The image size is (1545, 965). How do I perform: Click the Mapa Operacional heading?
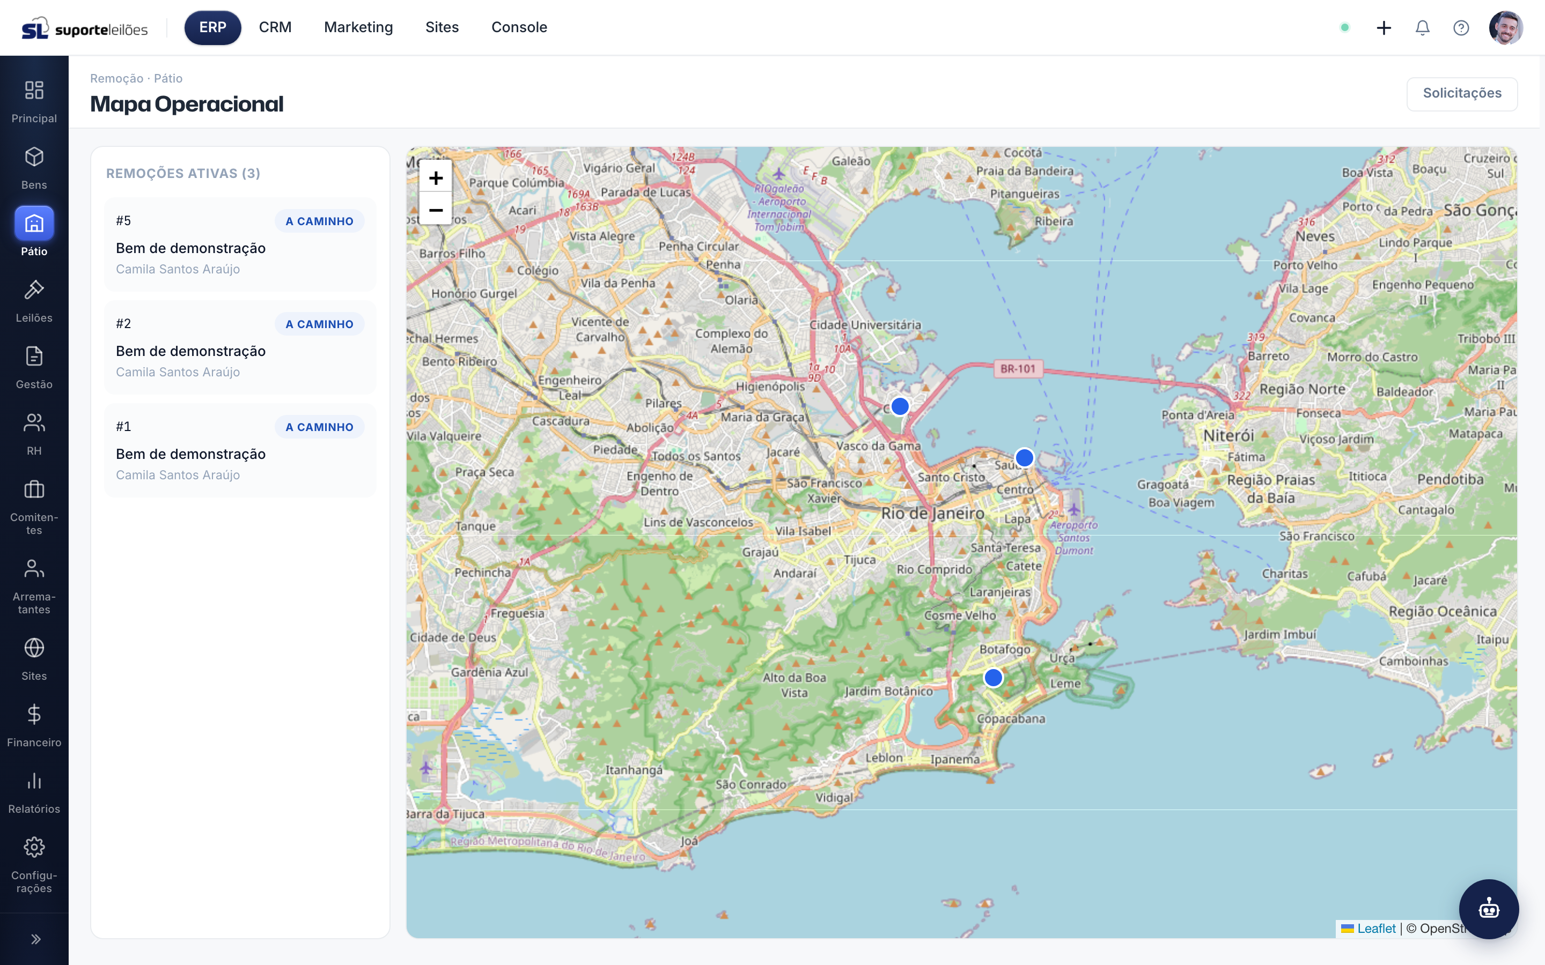[187, 104]
